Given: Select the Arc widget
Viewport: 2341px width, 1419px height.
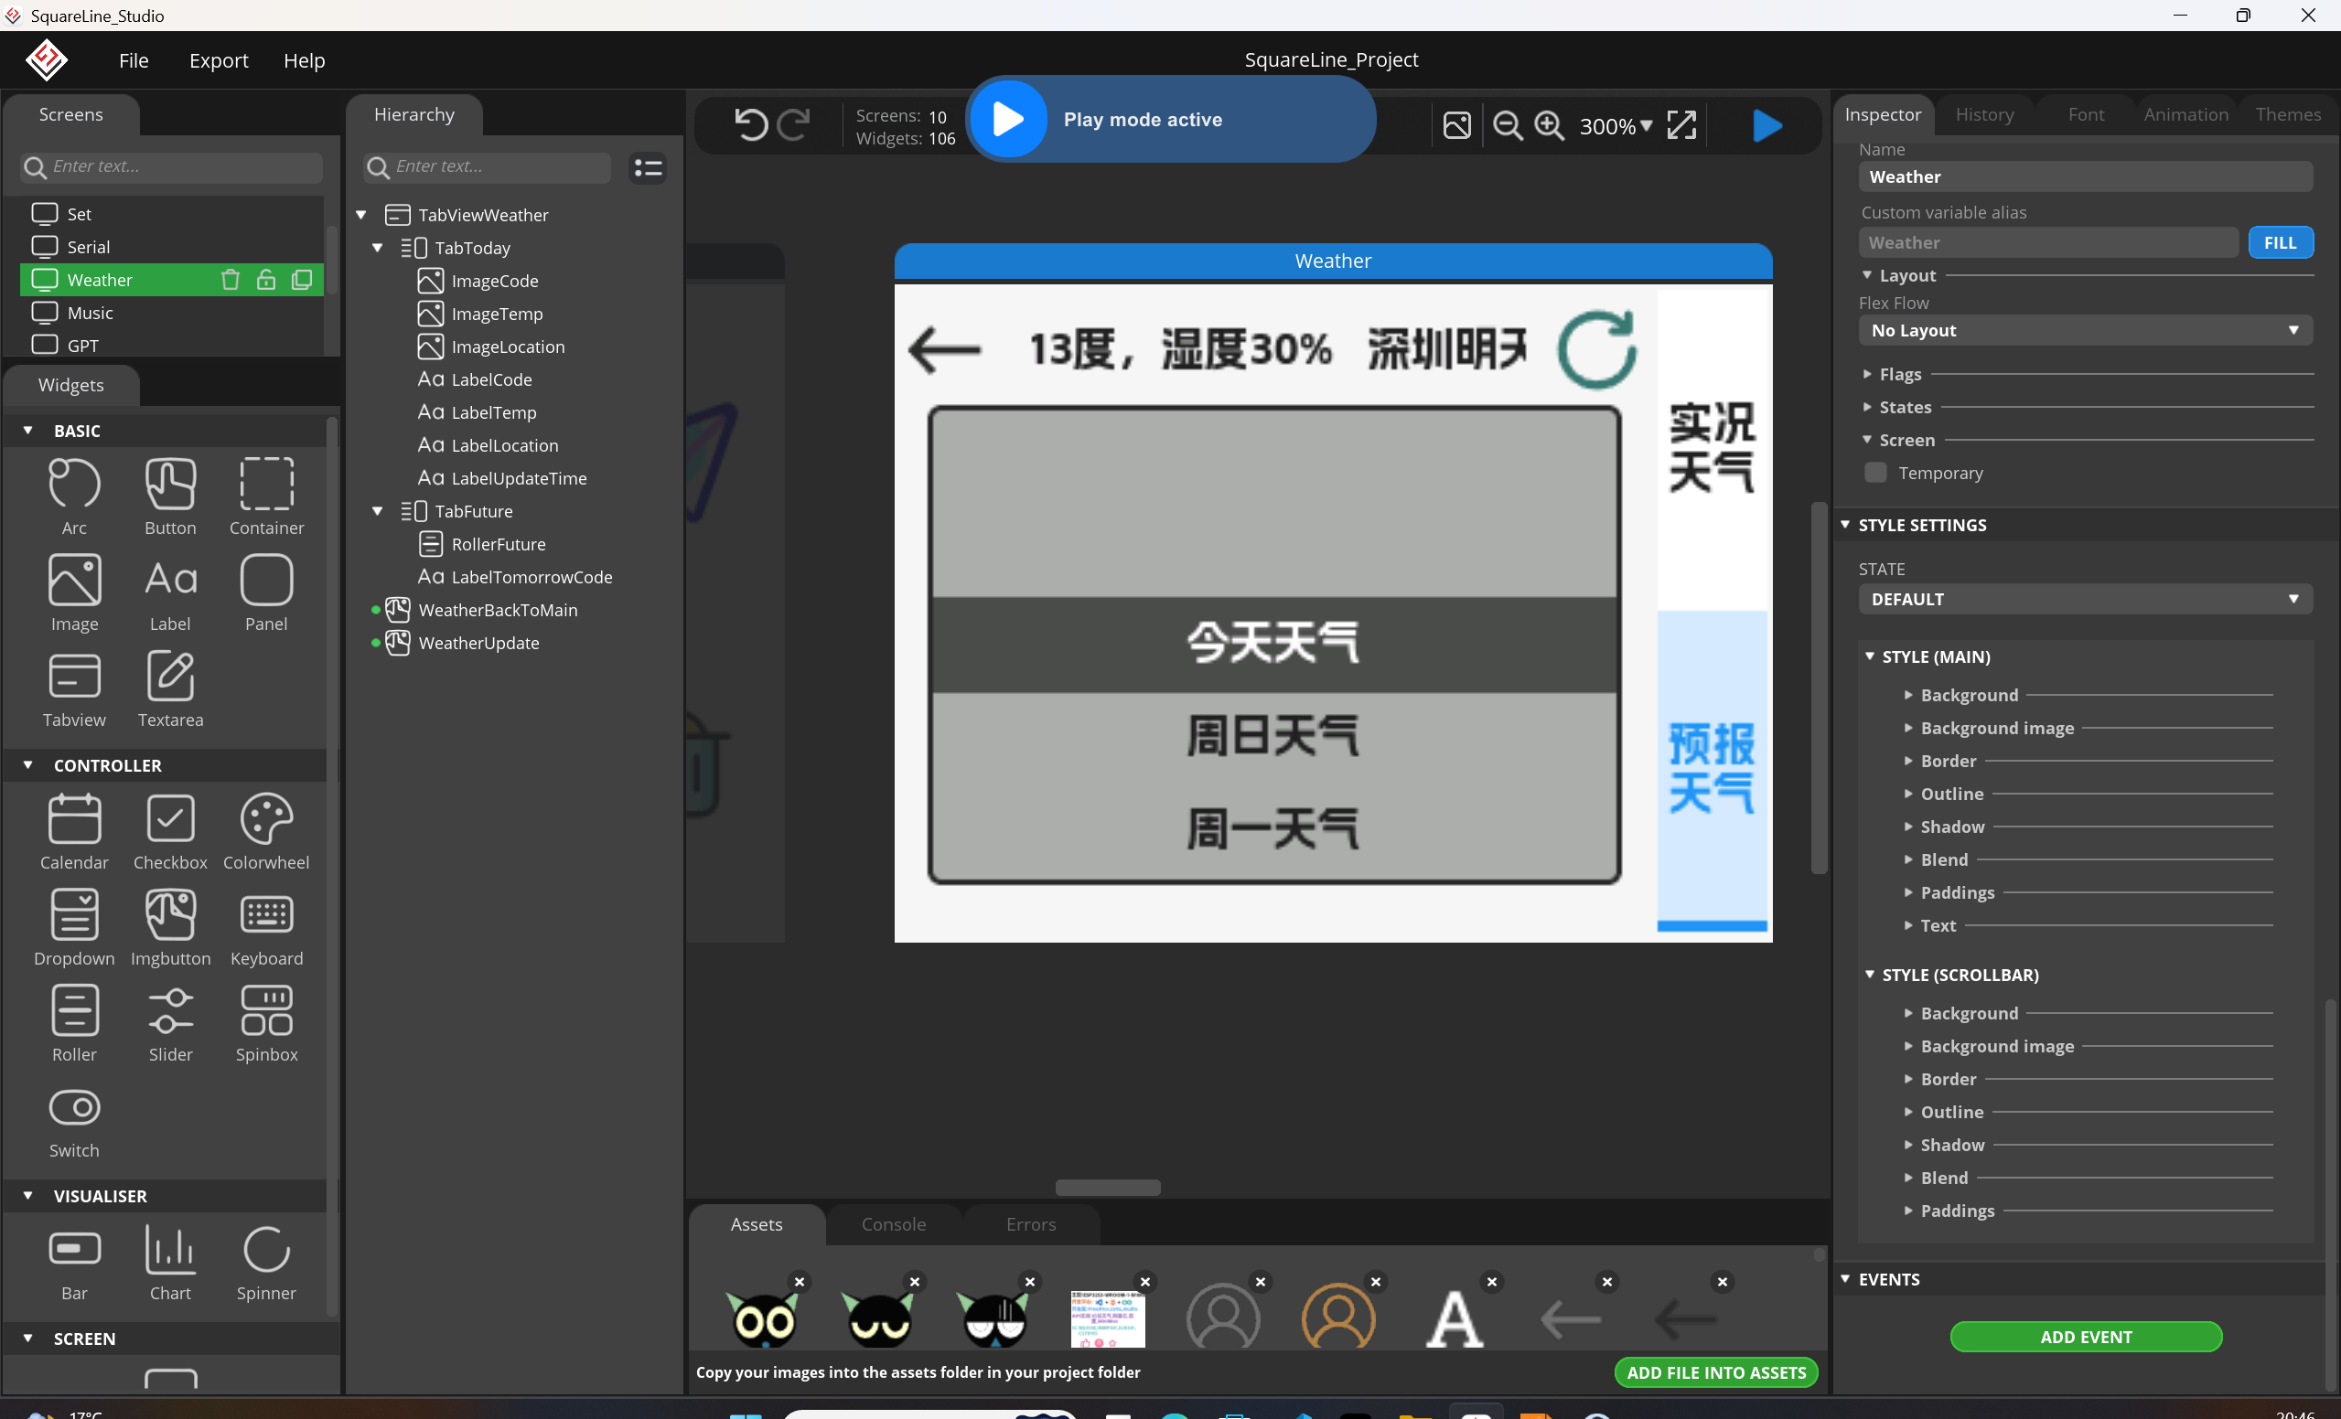Looking at the screenshot, I should point(74,495).
